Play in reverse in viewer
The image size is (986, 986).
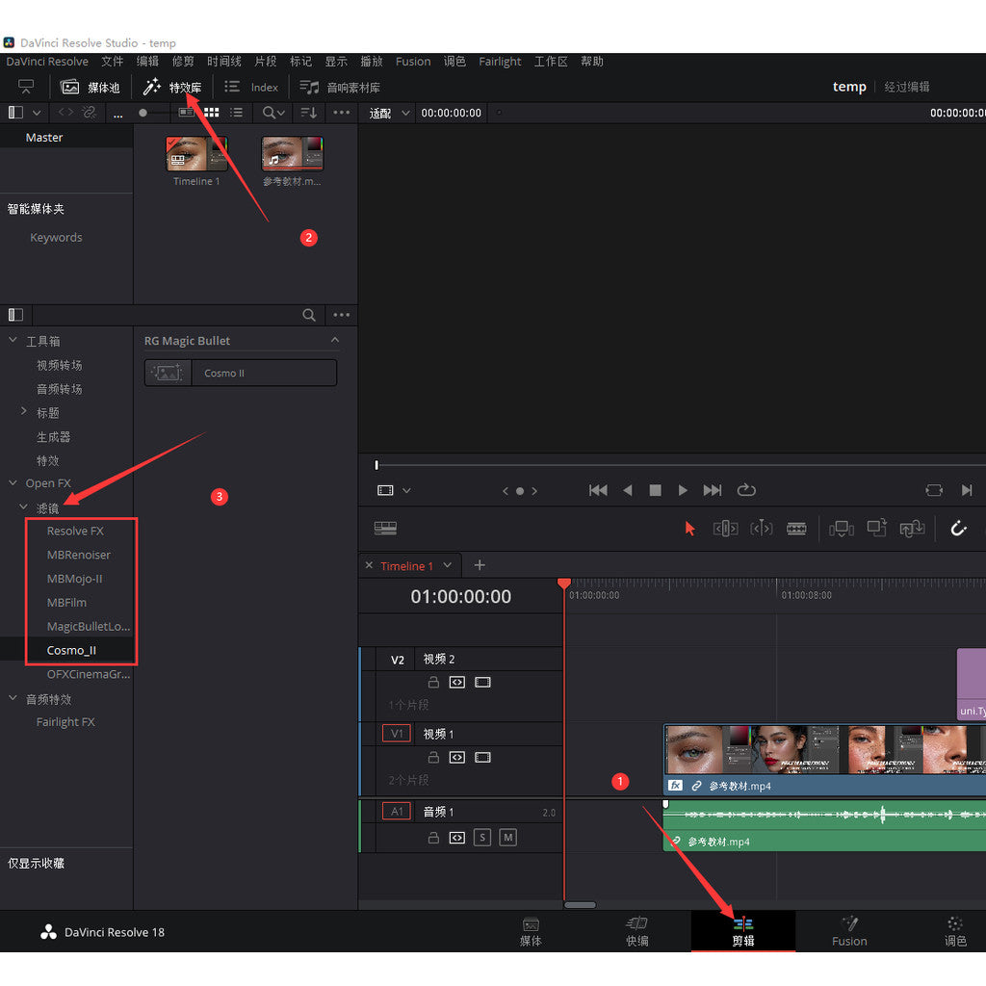(627, 490)
